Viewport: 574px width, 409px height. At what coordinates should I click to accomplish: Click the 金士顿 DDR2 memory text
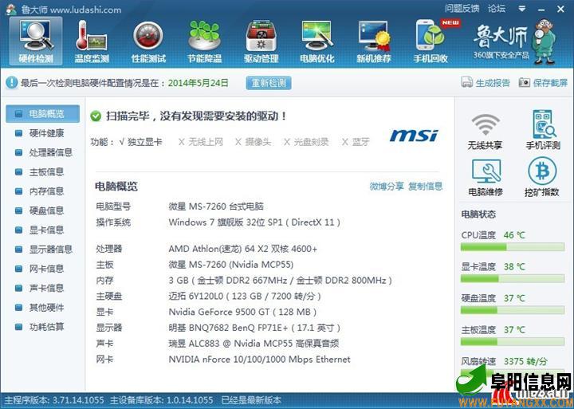click(280, 281)
